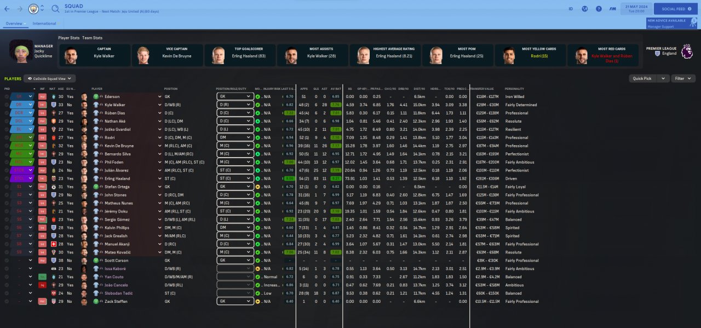Toggle pick checkbox for Phil Foden
This screenshot has width=701, height=328.
click(x=7, y=162)
